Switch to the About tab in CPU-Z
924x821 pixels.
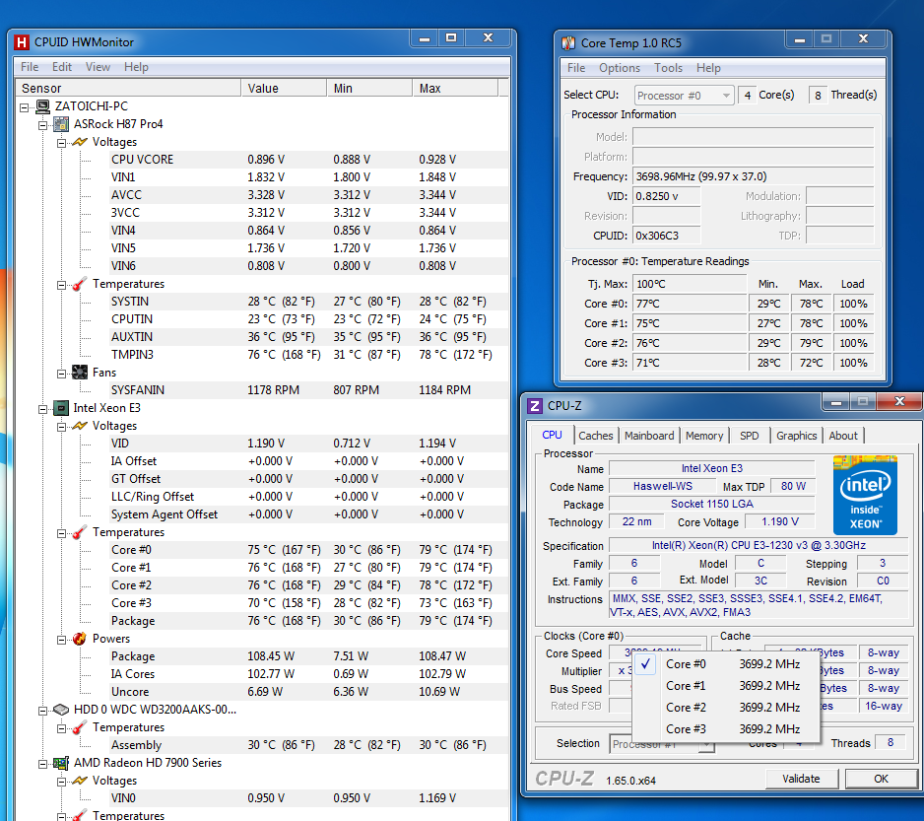[843, 436]
